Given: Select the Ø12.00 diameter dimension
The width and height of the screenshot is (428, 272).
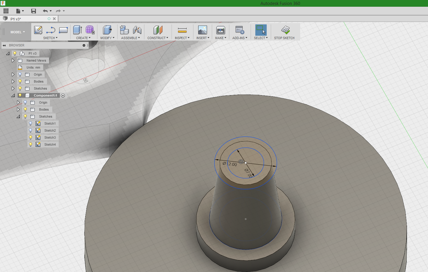Looking at the screenshot, I should (x=230, y=164).
